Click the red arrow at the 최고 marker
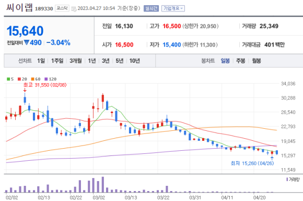The height and width of the screenshot is (201, 303). tap(25, 90)
